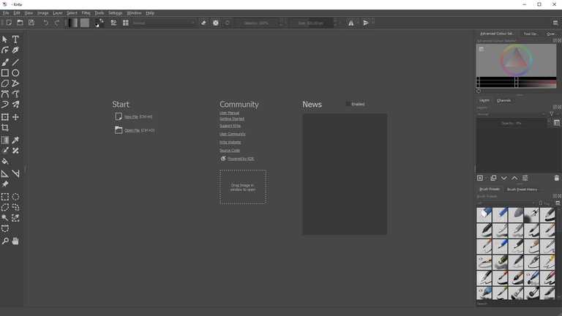Image resolution: width=562 pixels, height=316 pixels.
Task: Select the Bezier Curve tool
Action: (x=5, y=94)
